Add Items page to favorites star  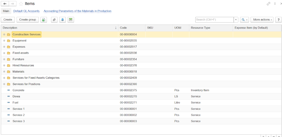pyautogui.click(x=21, y=4)
